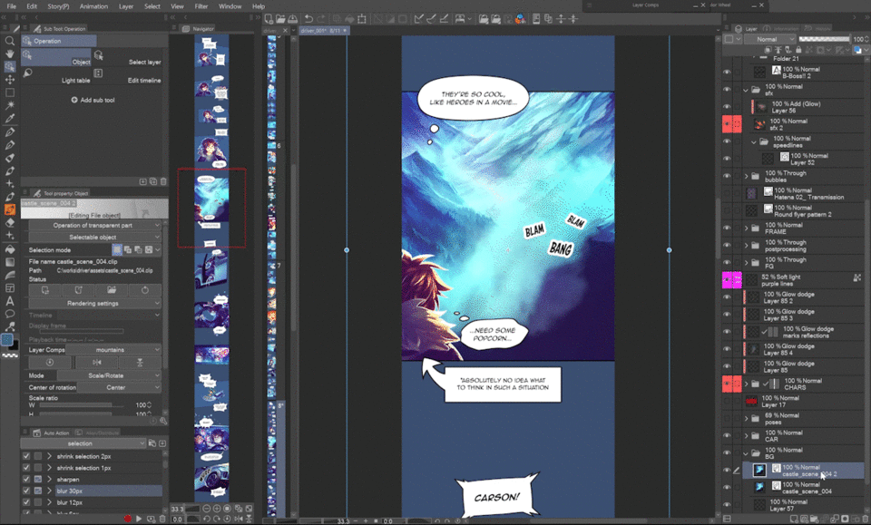
Task: Select the Eyedropper tool
Action: 9,119
